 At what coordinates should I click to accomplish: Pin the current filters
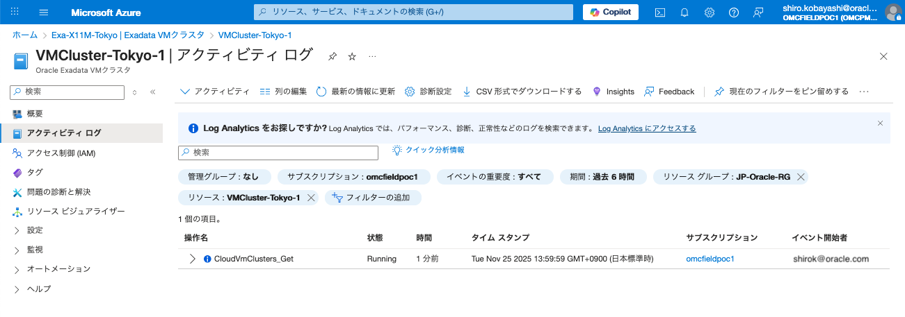pyautogui.click(x=781, y=92)
